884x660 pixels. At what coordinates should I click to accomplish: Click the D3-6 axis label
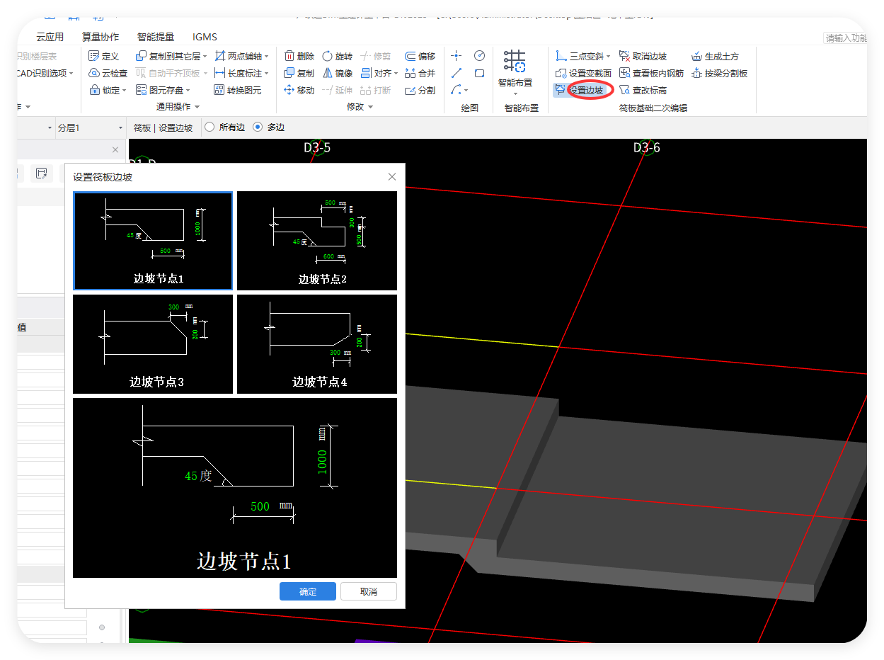[647, 147]
